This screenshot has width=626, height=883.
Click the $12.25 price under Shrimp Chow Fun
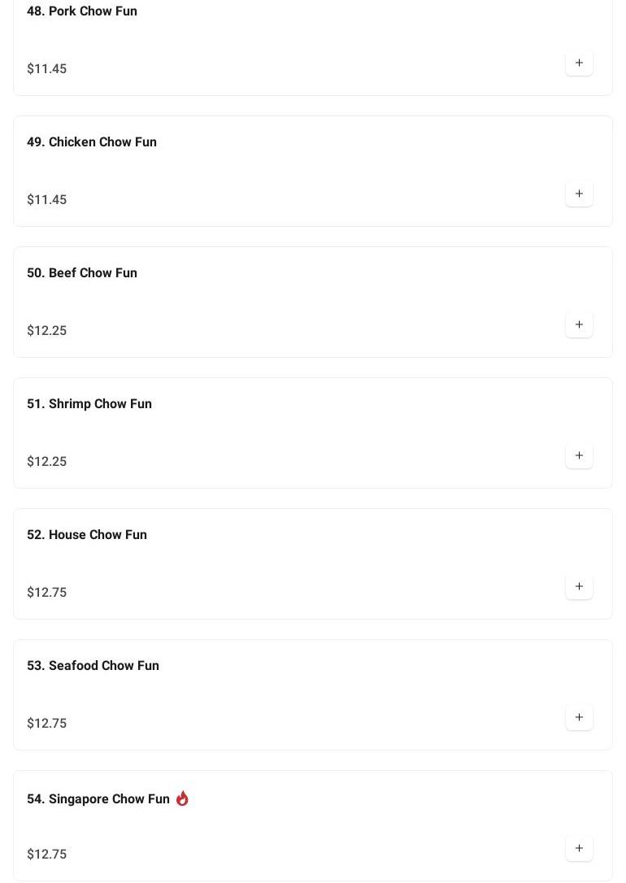click(x=47, y=462)
